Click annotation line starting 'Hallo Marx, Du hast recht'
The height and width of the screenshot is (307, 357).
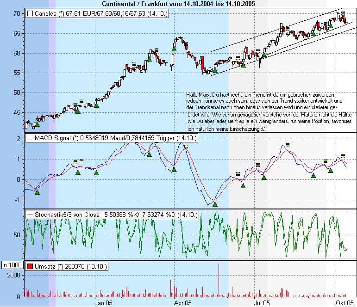coord(261,95)
